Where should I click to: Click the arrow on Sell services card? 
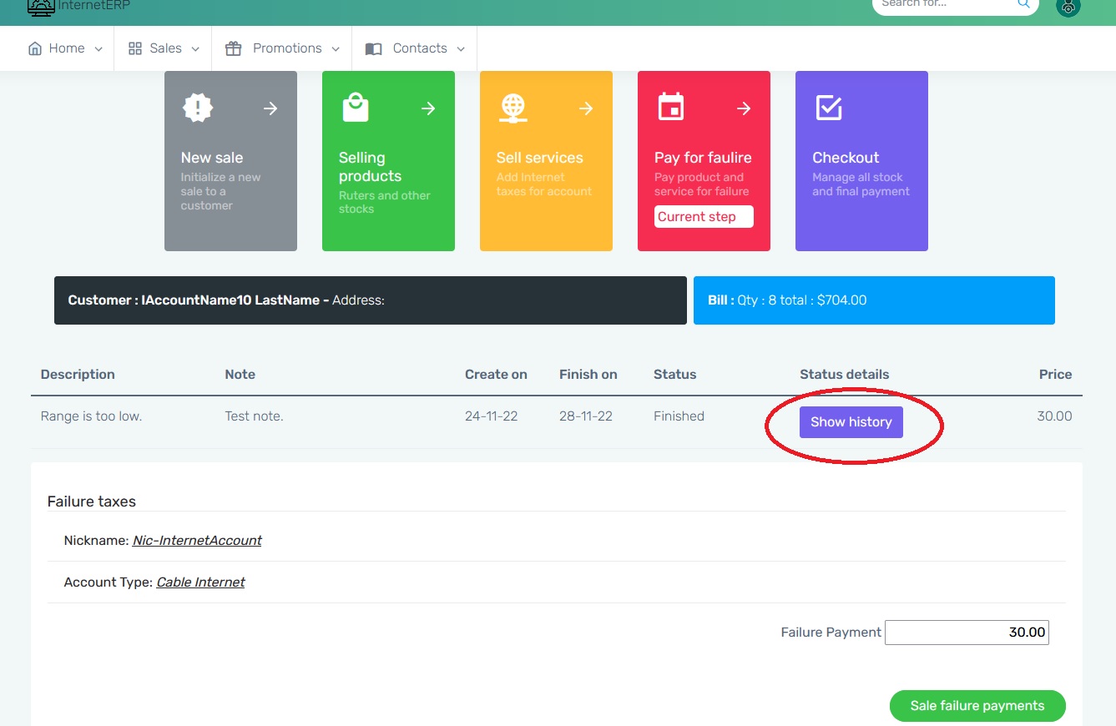pyautogui.click(x=586, y=108)
